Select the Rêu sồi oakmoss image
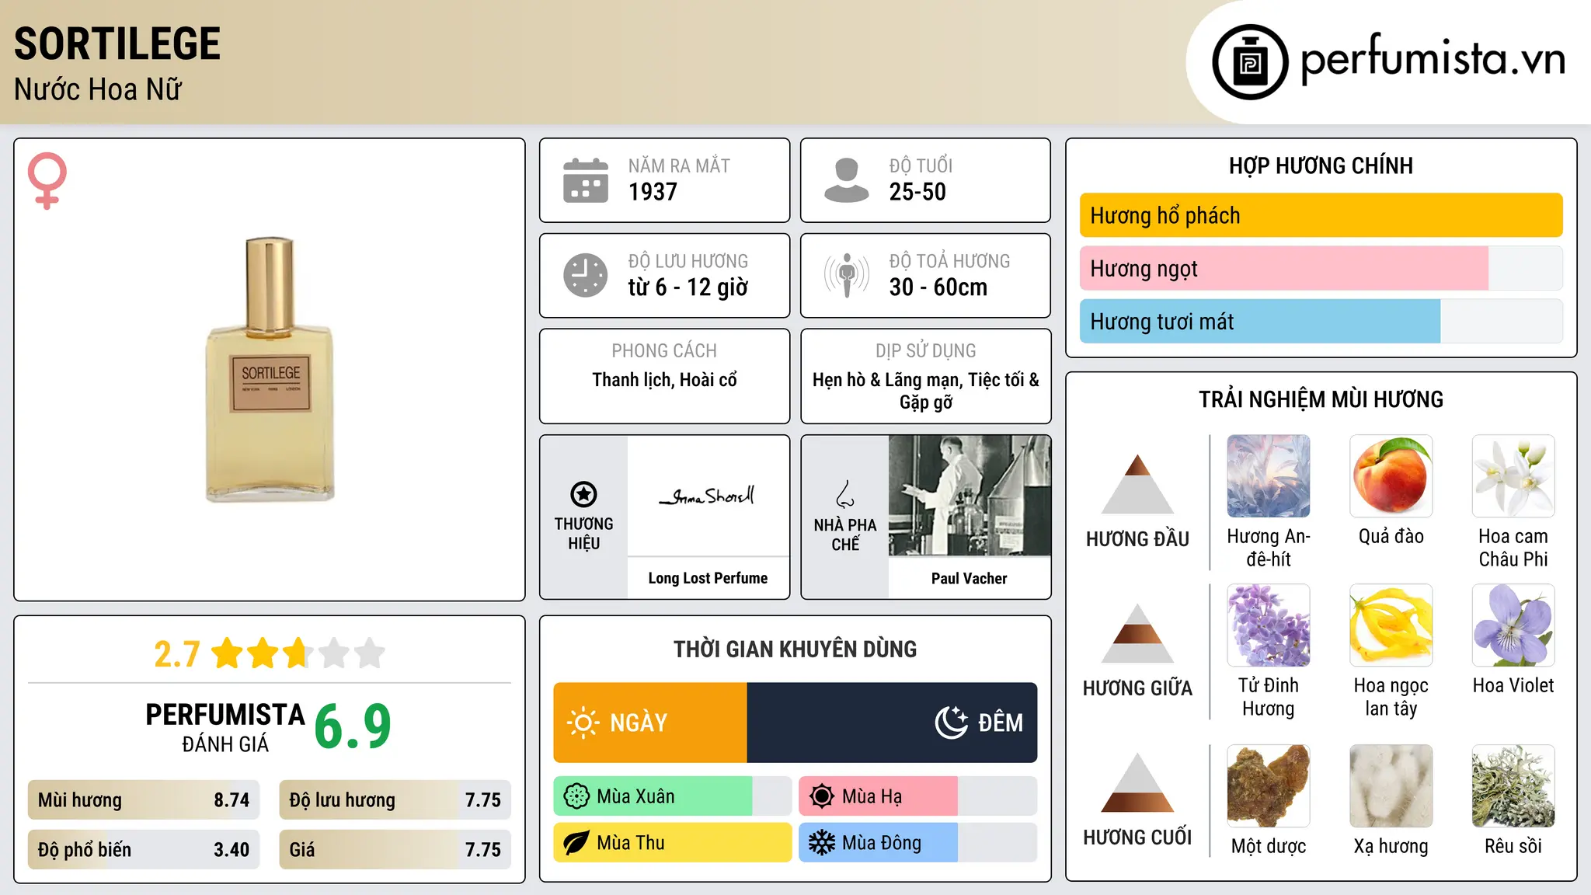The image size is (1591, 895). [x=1513, y=786]
